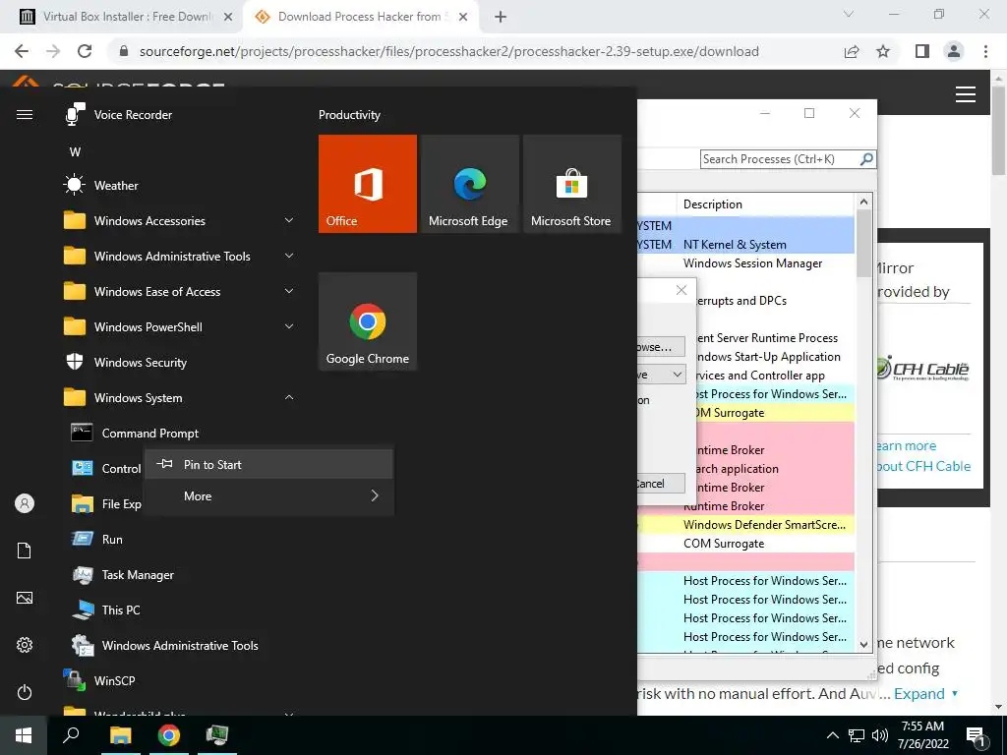Expand the Start hamburger menu
Image resolution: width=1007 pixels, height=755 pixels.
(25, 115)
